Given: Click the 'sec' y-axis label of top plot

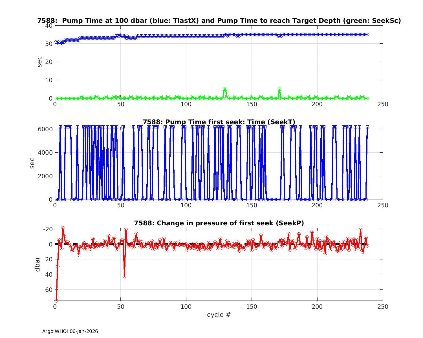Looking at the screenshot, I should pyautogui.click(x=39, y=62).
